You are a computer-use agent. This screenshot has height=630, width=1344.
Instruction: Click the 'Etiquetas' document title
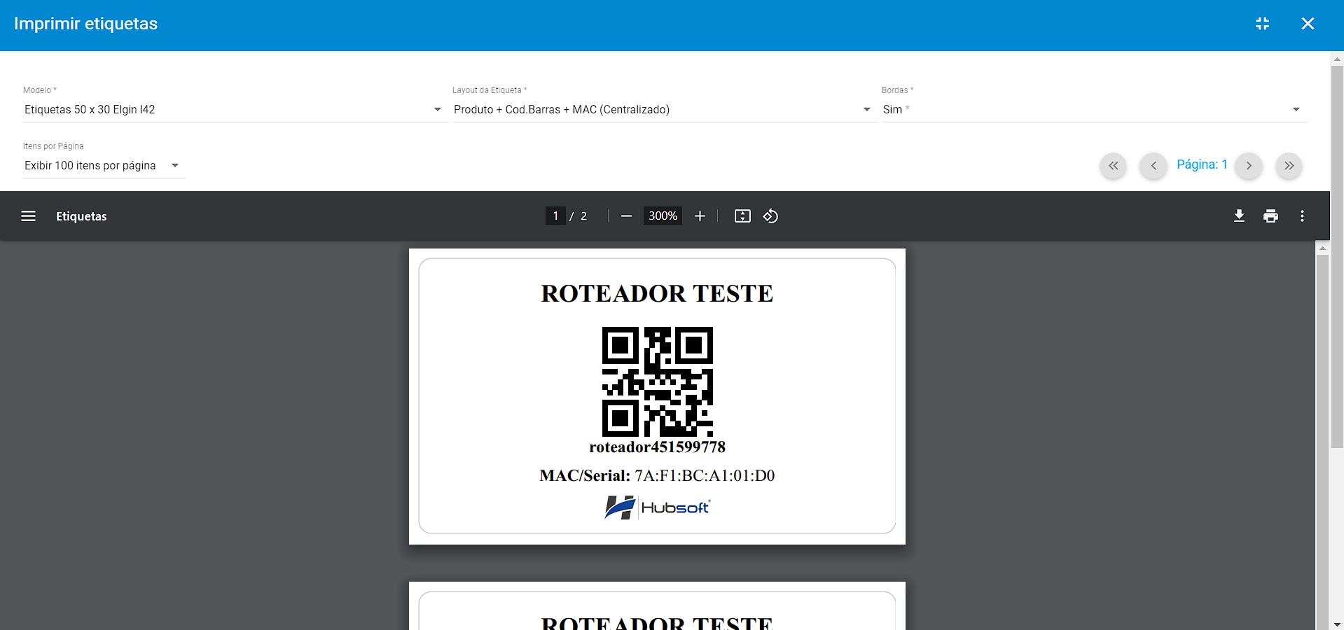point(81,216)
